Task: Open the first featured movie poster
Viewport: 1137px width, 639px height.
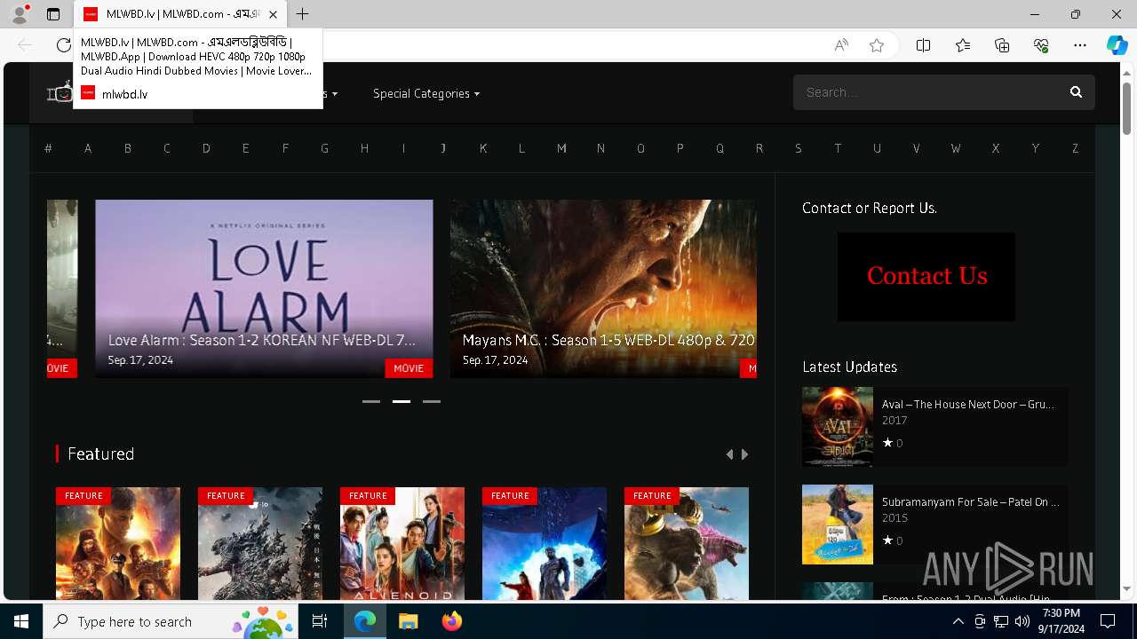Action: (x=118, y=544)
